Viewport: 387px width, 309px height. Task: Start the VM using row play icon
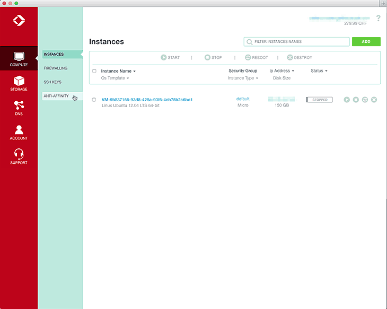tap(347, 100)
